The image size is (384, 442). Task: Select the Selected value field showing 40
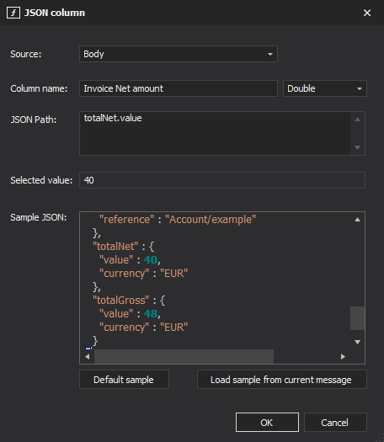pyautogui.click(x=222, y=180)
